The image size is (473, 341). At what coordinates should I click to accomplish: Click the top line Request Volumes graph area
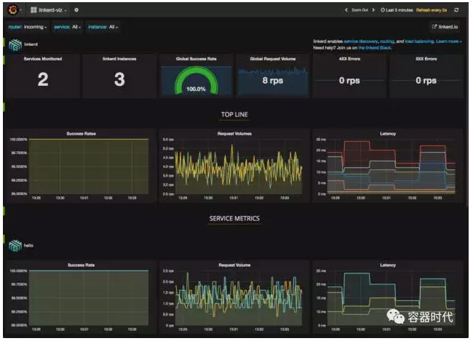click(239, 167)
